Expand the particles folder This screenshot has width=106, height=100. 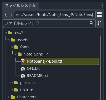click(12, 83)
